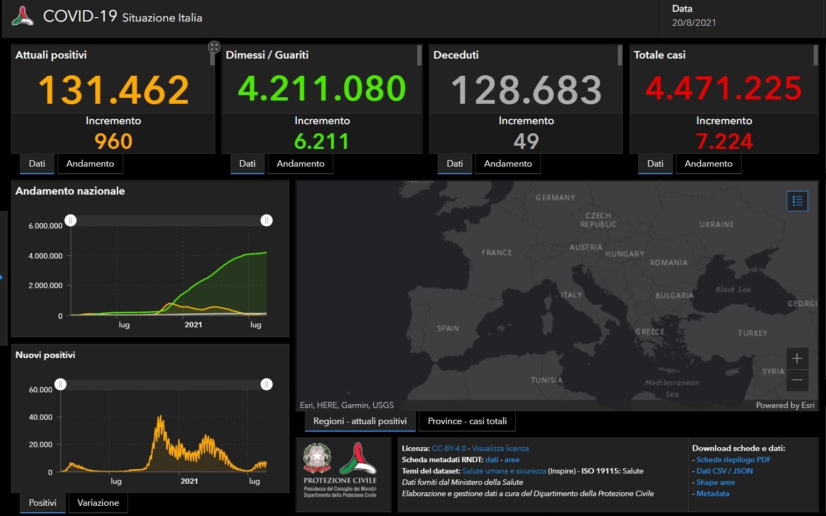Open the CC-BY-4.0 licence link
The image size is (826, 516).
pos(448,448)
